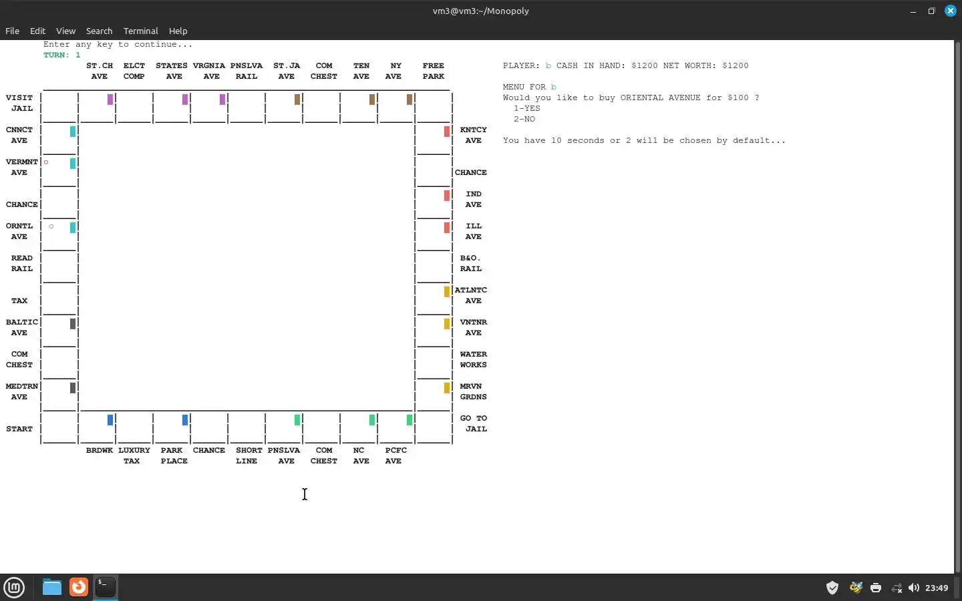Click the yellow swatch on VNTNR AVE

point(447,324)
